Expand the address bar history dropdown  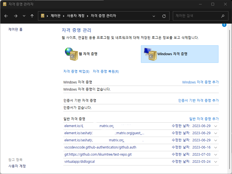[154, 16]
